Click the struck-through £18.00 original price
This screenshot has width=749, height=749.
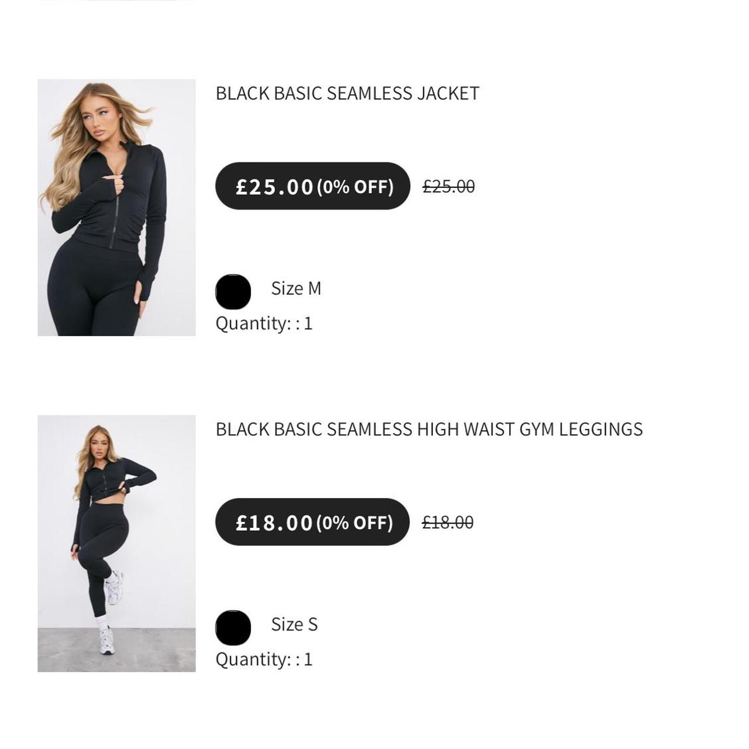448,523
